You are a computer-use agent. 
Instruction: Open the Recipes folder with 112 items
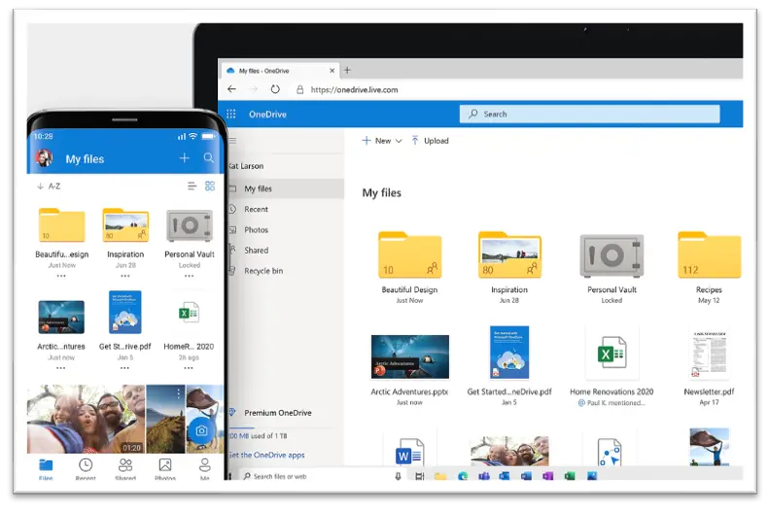709,254
